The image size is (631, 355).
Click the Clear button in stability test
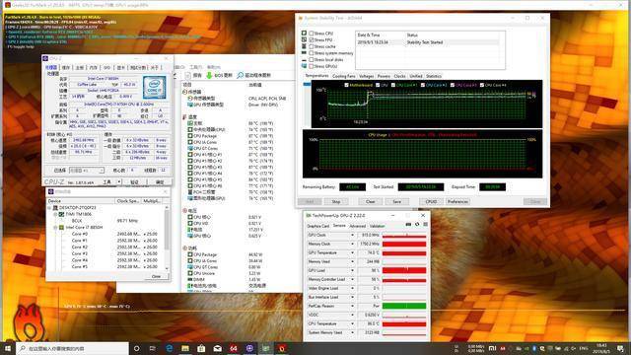[x=371, y=201]
